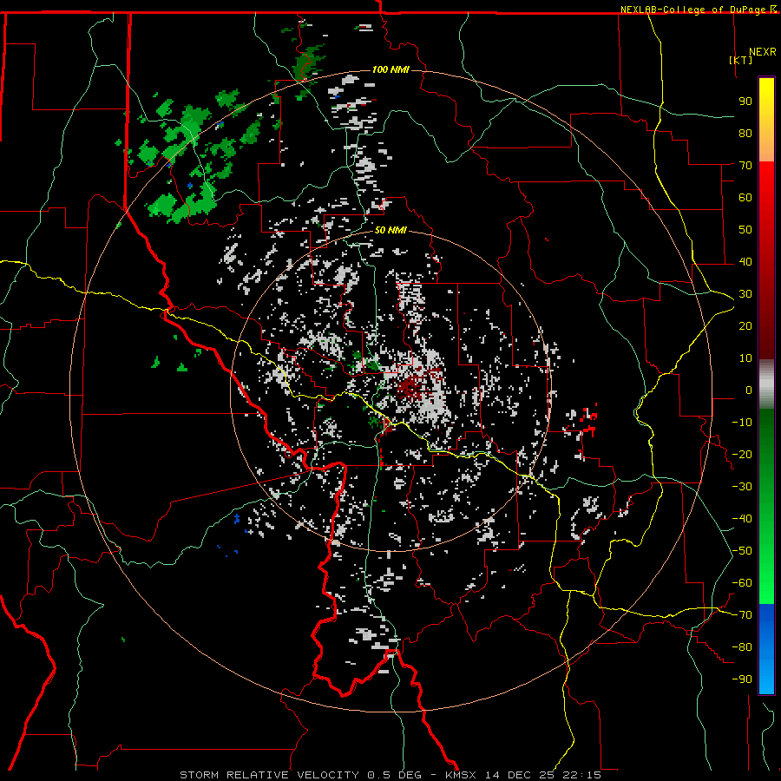Click the 30 value on the velocity scale
Screen dimensions: 781x781
(x=745, y=294)
